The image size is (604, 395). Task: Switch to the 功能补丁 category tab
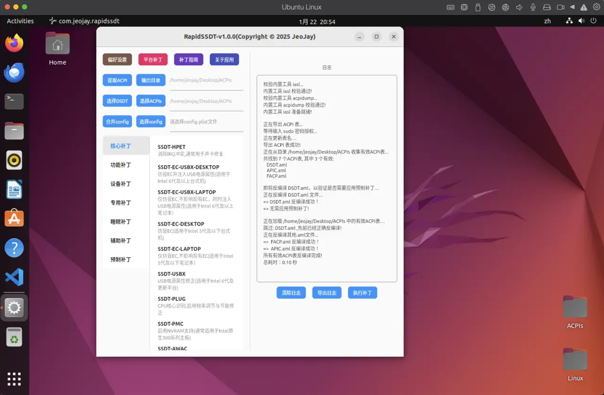click(x=121, y=165)
